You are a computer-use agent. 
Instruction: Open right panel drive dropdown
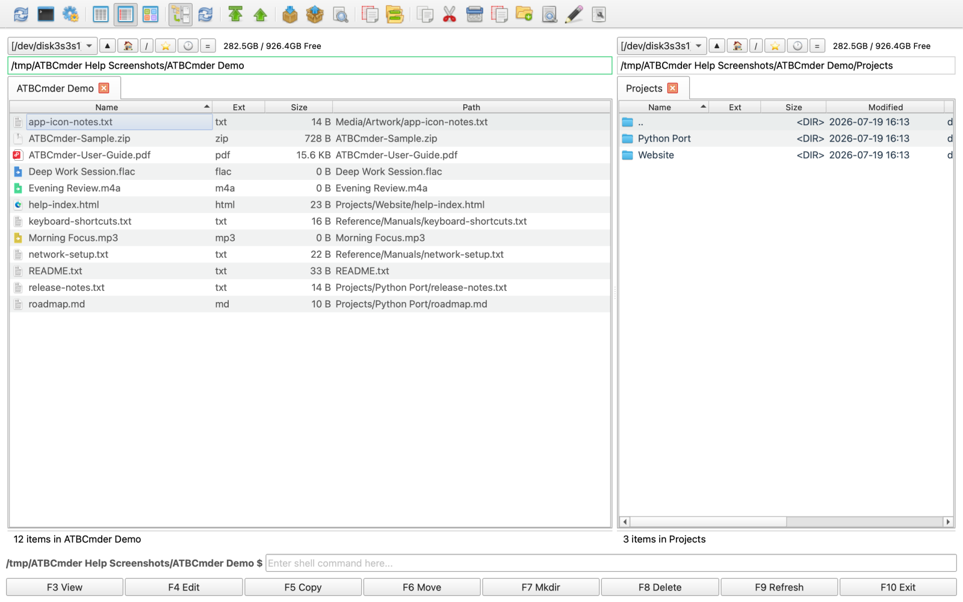[x=662, y=46]
